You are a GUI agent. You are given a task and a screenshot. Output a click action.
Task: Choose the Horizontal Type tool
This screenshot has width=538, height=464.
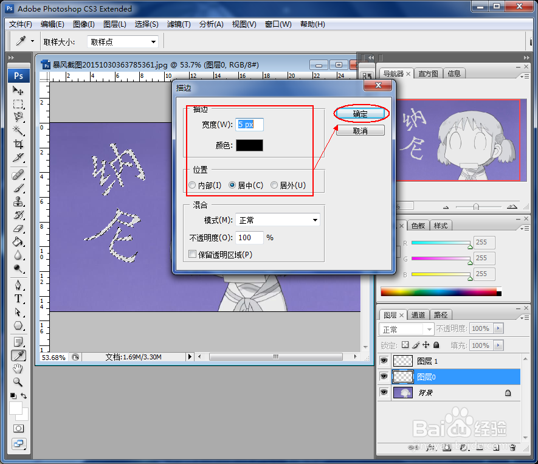(18, 298)
